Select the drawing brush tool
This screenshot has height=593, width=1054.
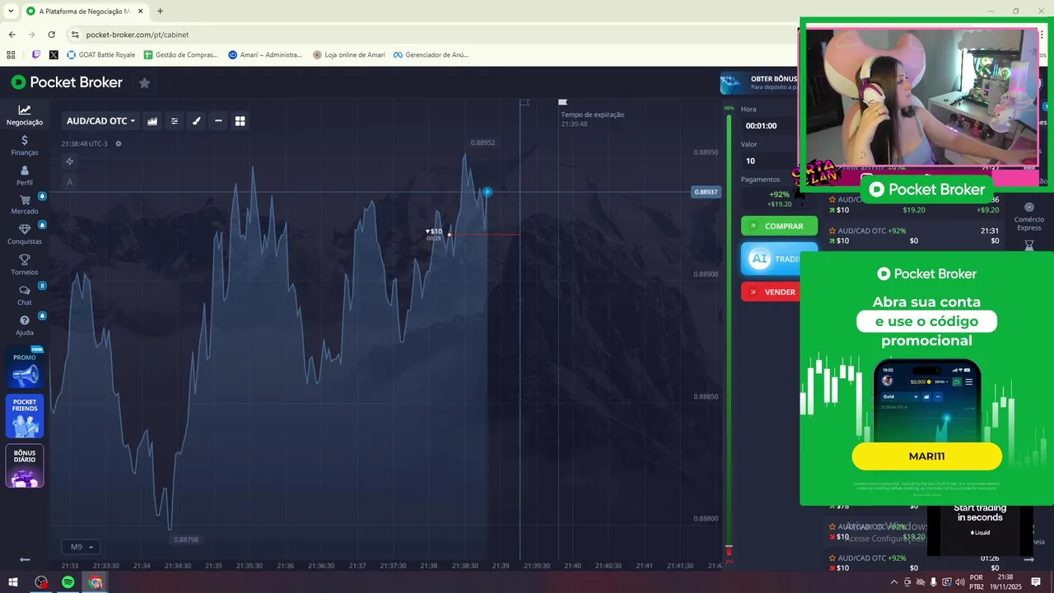pos(197,121)
